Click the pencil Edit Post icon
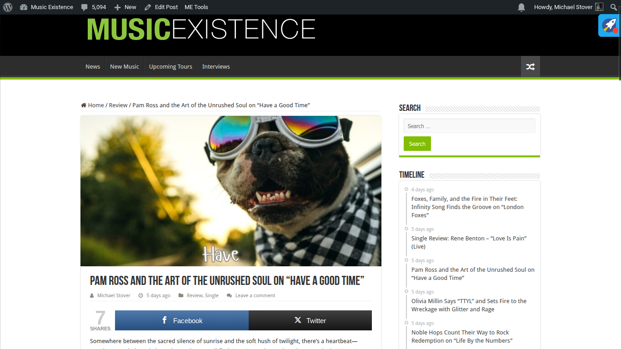 [148, 7]
